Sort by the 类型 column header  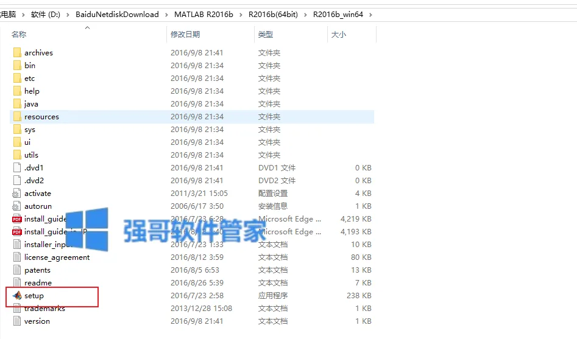click(x=265, y=35)
